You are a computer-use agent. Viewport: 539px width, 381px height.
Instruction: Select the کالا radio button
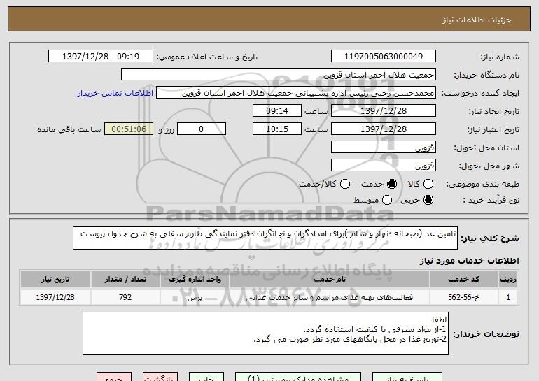(428, 184)
